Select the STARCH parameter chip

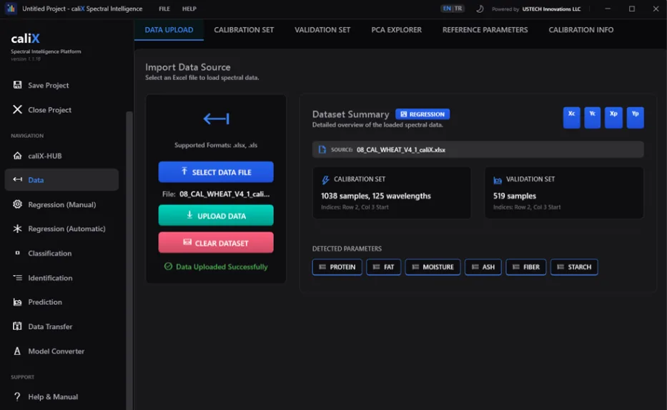click(x=574, y=267)
